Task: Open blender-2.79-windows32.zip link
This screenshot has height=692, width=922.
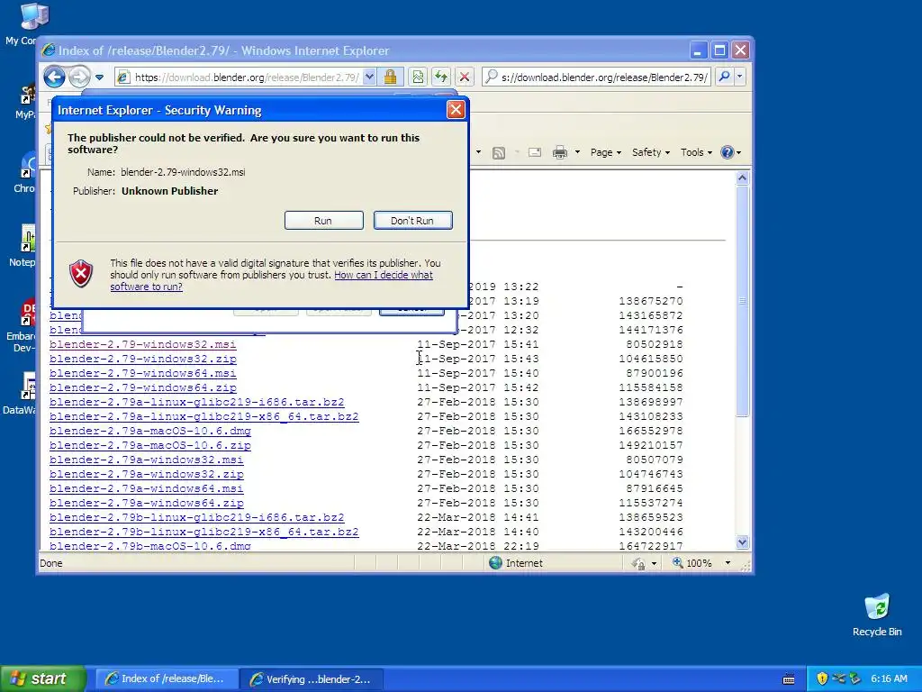Action: click(143, 359)
